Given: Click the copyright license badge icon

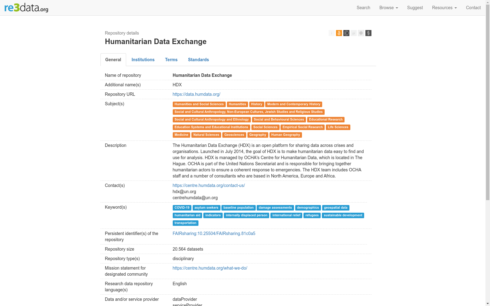Looking at the screenshot, I should pyautogui.click(x=346, y=33).
